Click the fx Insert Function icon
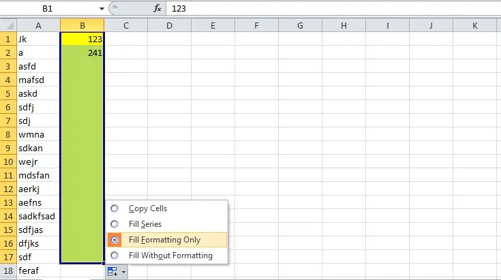This screenshot has height=280, width=501. click(x=157, y=8)
